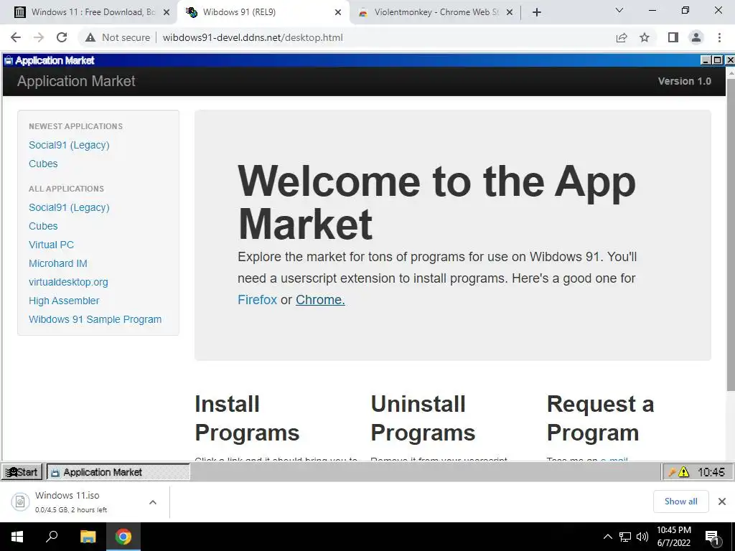Click the volume speaker icon in system tray
The image size is (735, 551).
(x=642, y=537)
